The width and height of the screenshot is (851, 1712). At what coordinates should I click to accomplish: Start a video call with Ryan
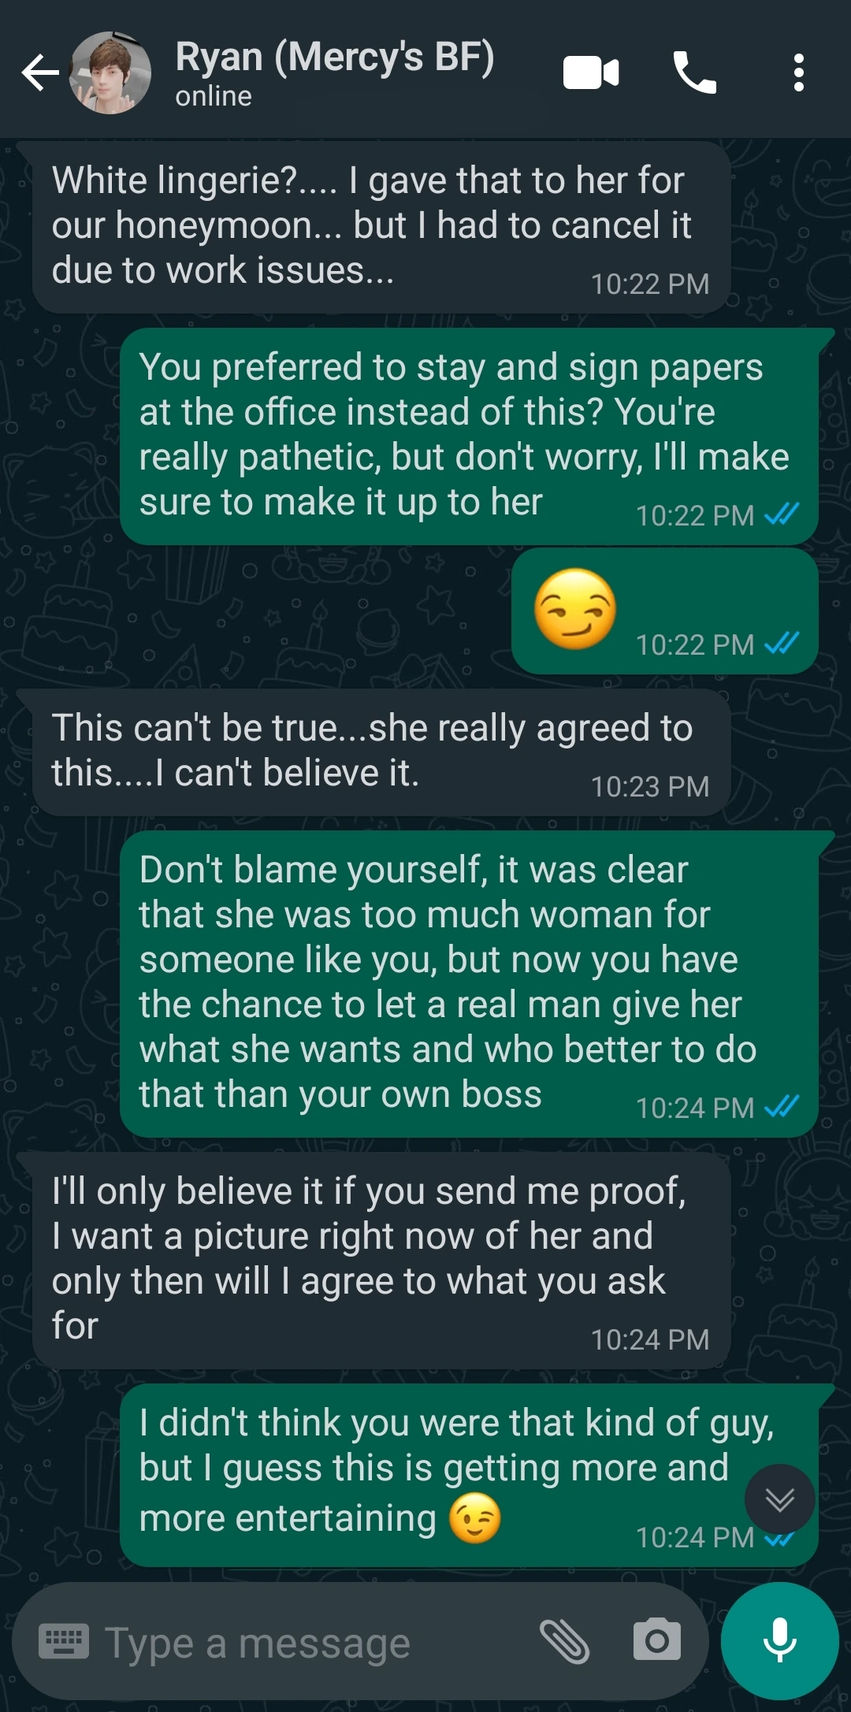(591, 73)
